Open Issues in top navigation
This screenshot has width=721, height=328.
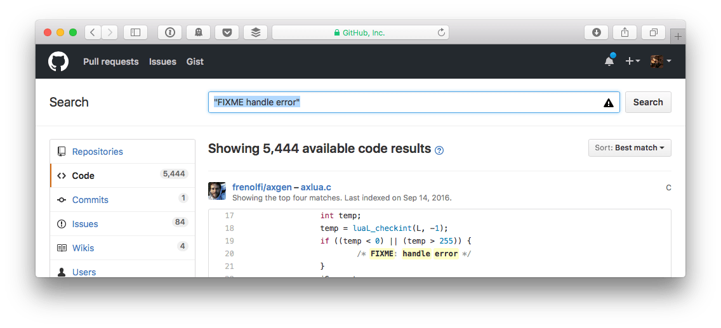(162, 62)
